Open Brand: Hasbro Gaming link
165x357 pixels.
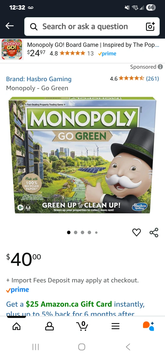[39, 79]
